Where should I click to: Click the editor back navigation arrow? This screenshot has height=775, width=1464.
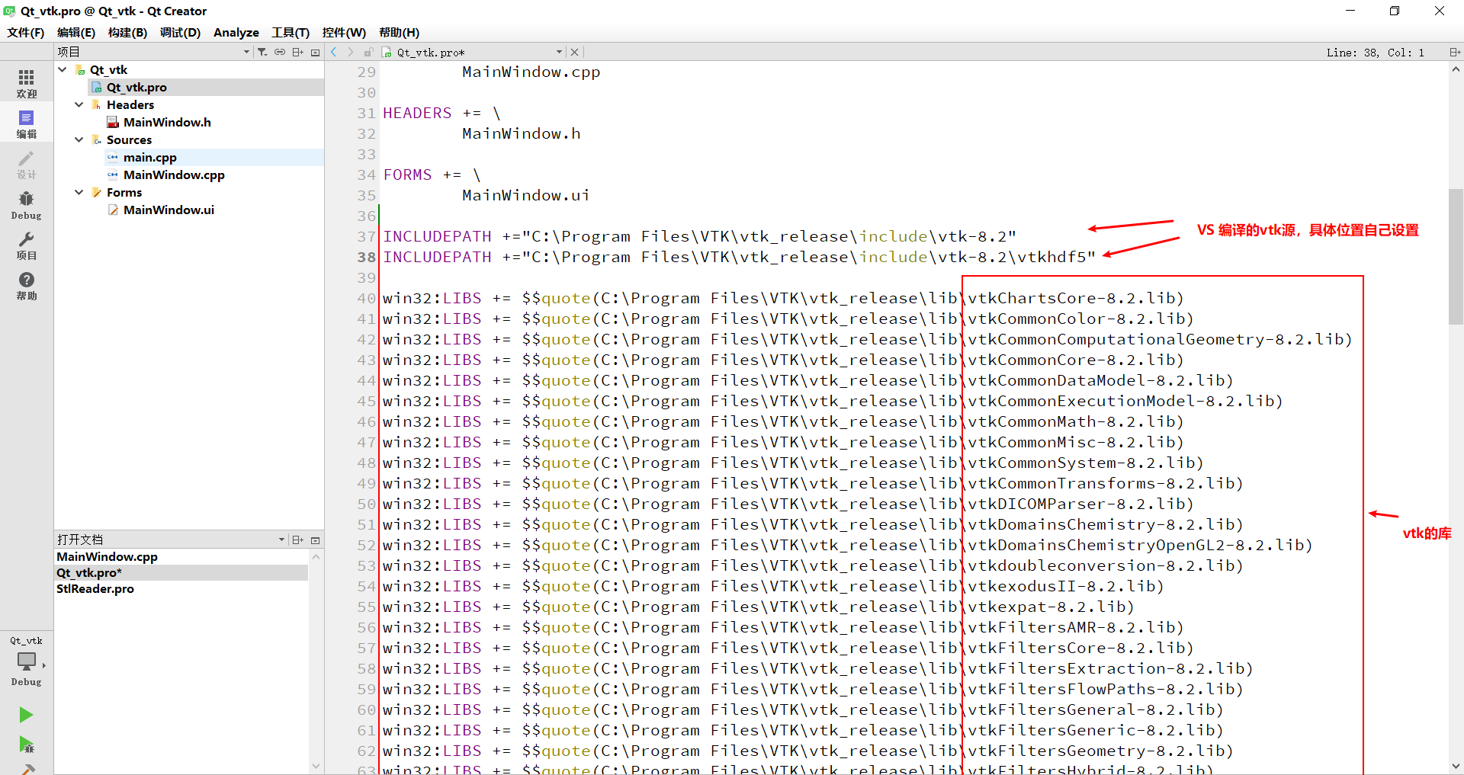[332, 51]
